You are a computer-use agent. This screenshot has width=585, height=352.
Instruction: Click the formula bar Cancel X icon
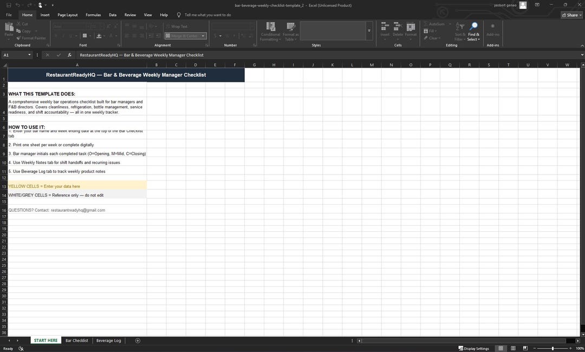47,55
